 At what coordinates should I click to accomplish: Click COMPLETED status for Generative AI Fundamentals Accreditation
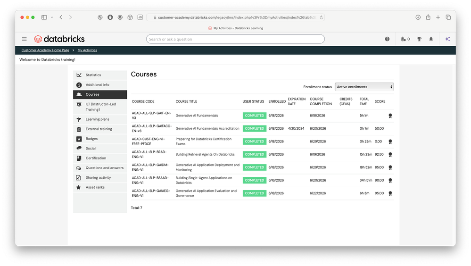point(255,129)
